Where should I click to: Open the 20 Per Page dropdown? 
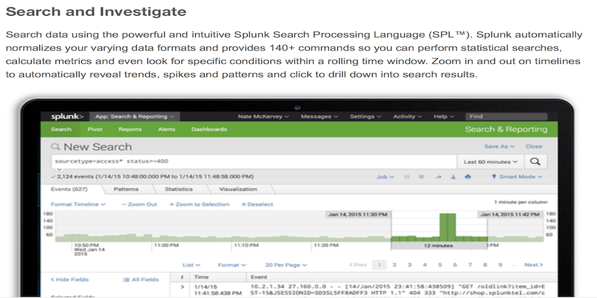tap(286, 265)
